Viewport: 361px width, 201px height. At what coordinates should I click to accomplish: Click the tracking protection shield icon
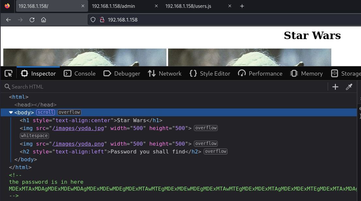(93, 20)
